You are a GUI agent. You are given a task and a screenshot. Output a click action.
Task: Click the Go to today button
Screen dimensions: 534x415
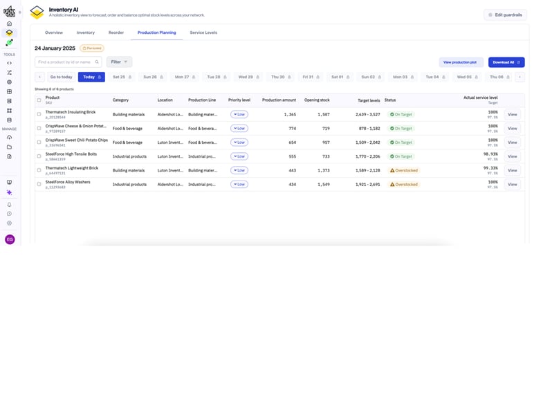click(62, 77)
